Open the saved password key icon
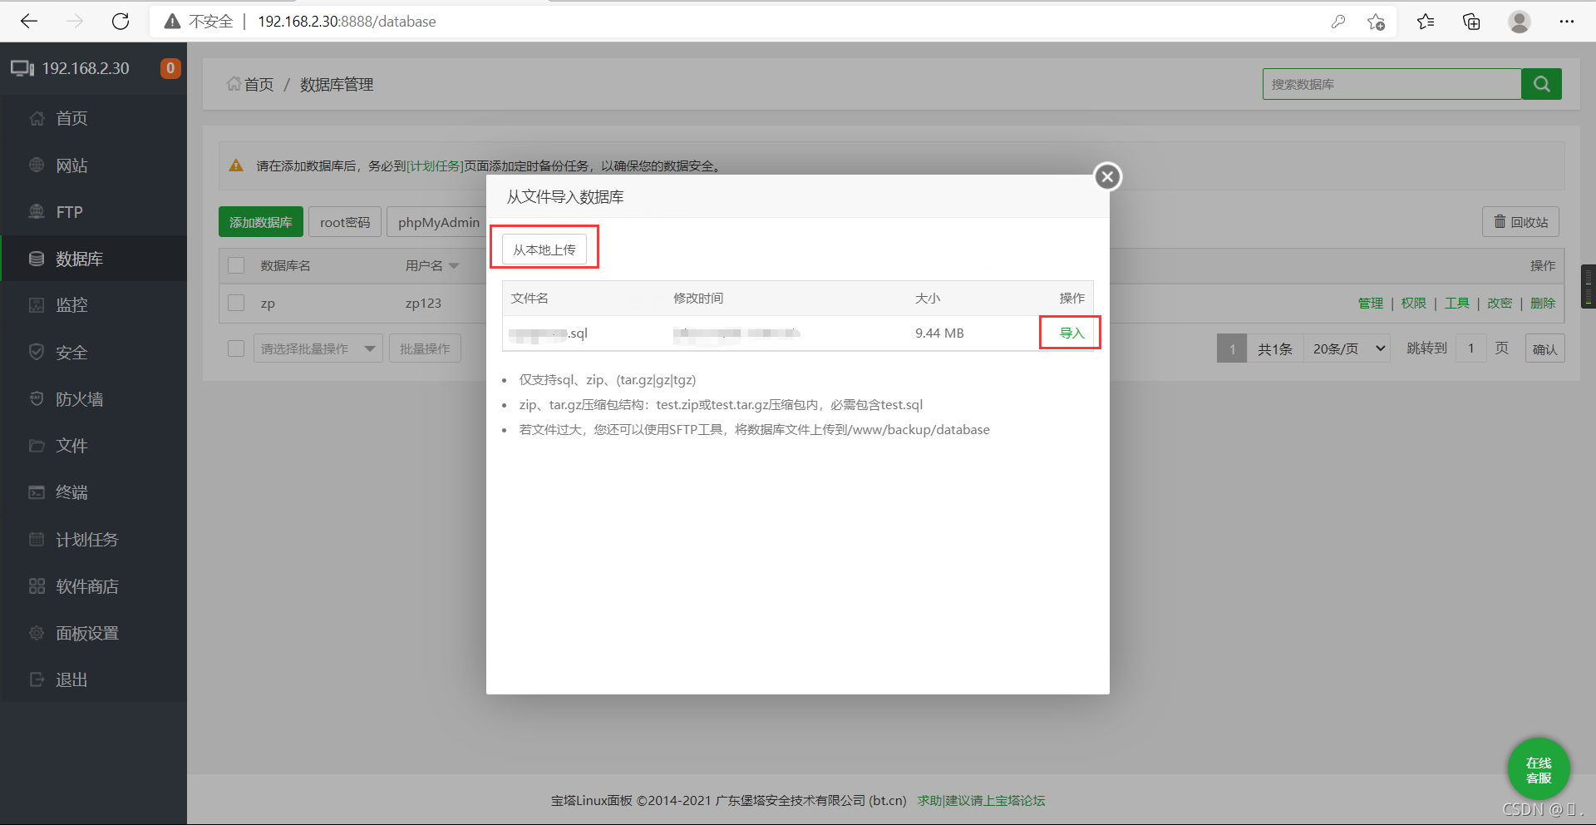This screenshot has height=825, width=1596. click(x=1338, y=22)
